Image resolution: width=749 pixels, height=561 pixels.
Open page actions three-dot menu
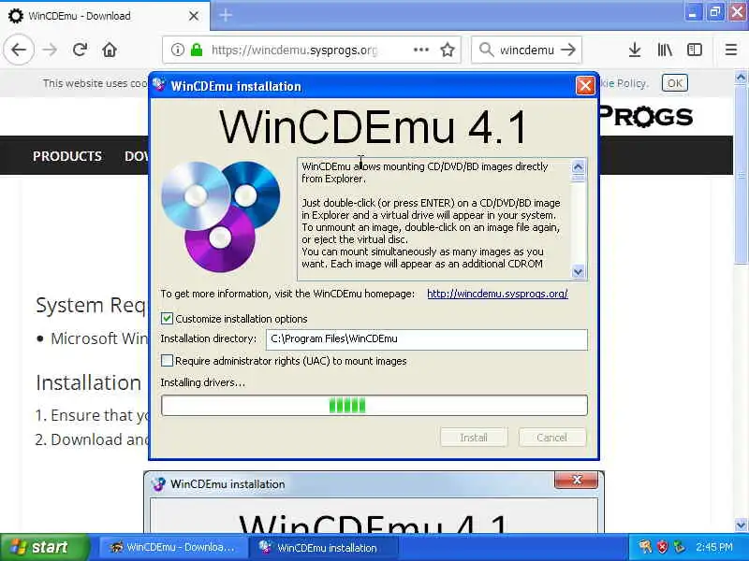tap(420, 50)
